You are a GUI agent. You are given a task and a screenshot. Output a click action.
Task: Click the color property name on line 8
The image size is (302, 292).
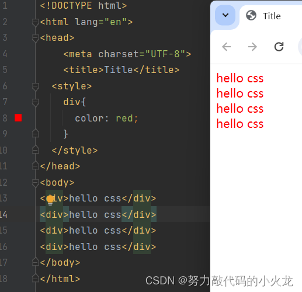click(89, 119)
